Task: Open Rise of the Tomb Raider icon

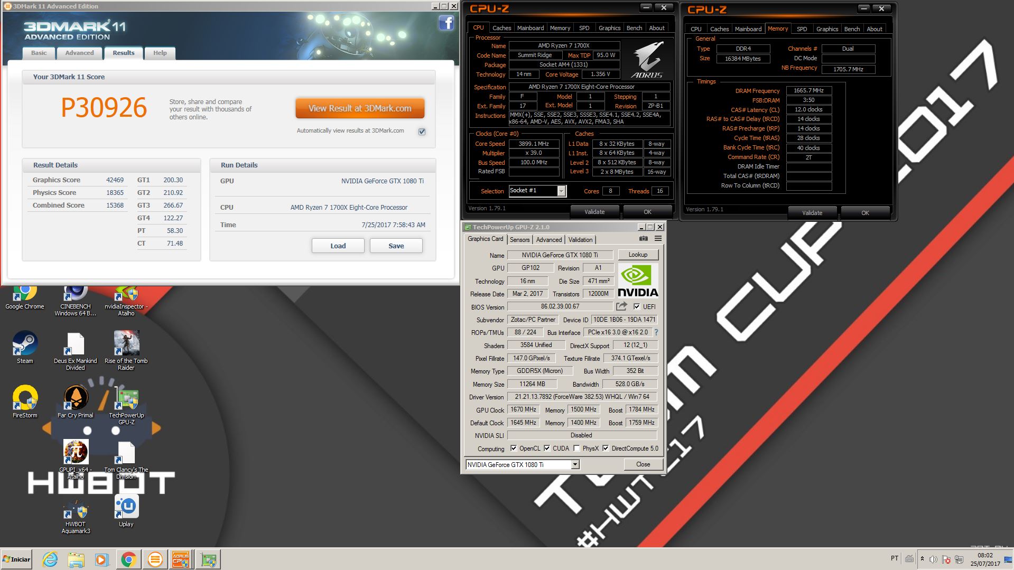Action: tap(126, 351)
